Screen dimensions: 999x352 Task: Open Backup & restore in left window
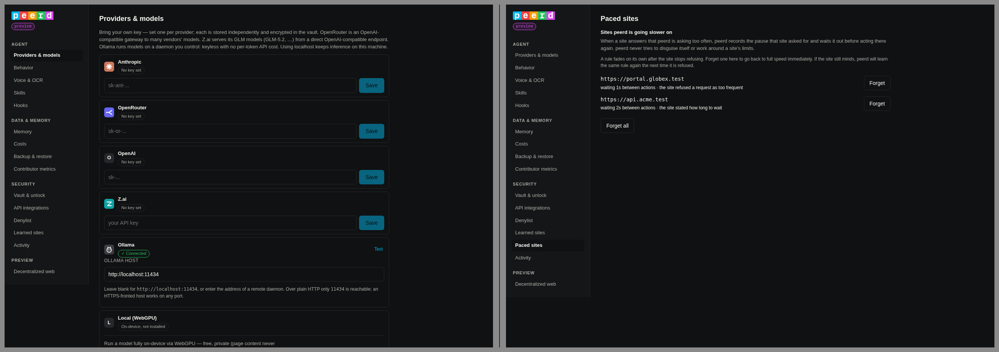[46, 157]
